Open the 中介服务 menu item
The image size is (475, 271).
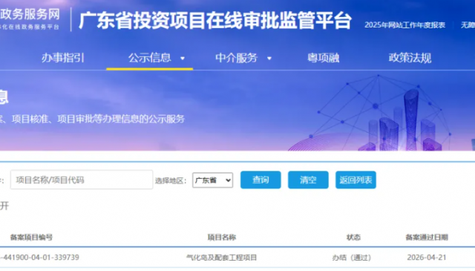[x=236, y=58]
